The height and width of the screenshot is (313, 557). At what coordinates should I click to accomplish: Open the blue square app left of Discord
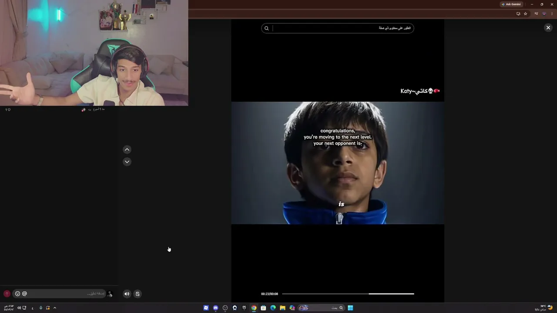pyautogui.click(x=206, y=308)
